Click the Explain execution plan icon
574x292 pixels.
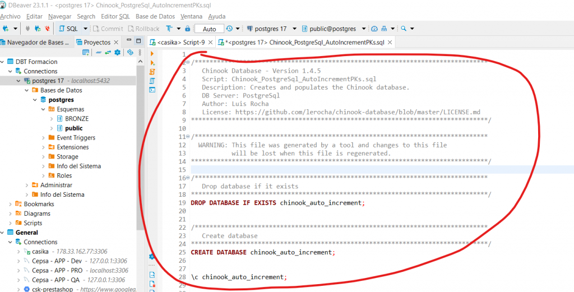152,80
